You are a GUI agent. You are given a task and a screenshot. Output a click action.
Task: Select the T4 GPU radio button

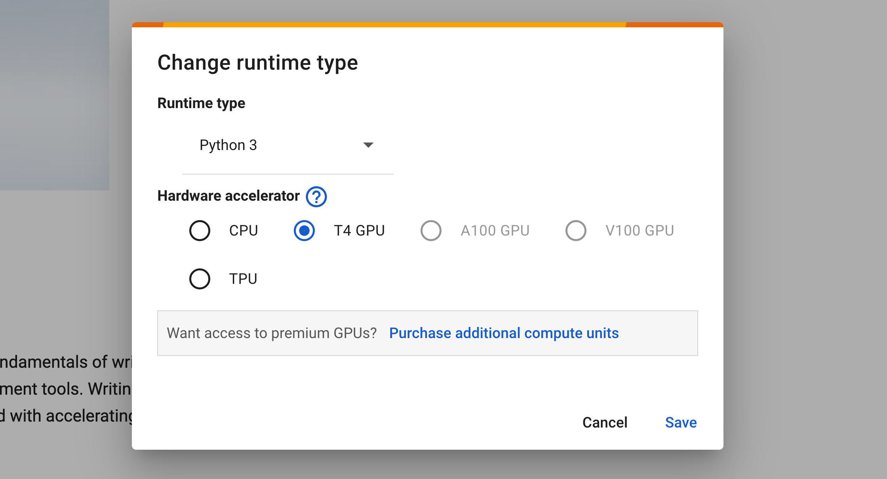pos(304,230)
